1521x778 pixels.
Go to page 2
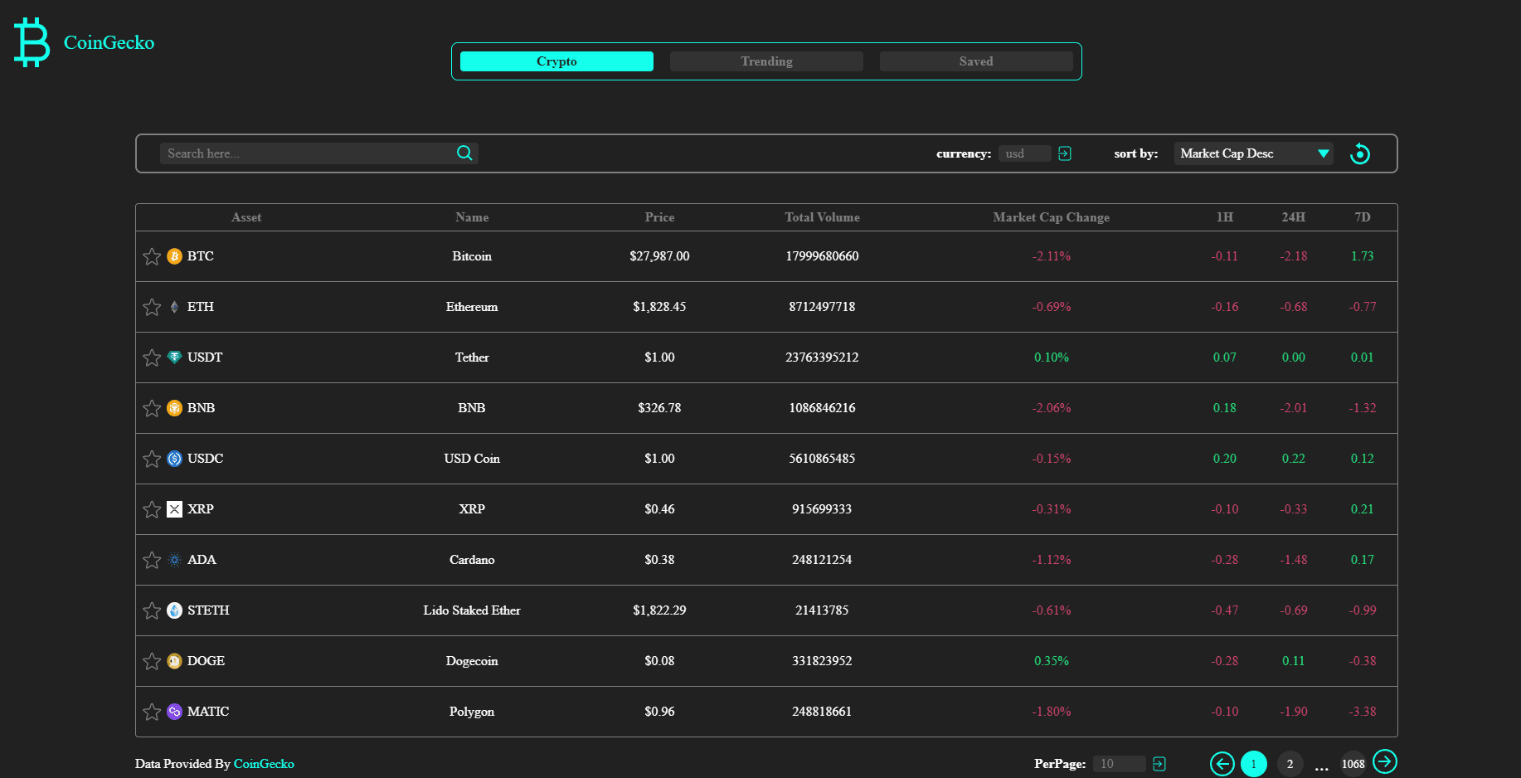tap(1290, 764)
